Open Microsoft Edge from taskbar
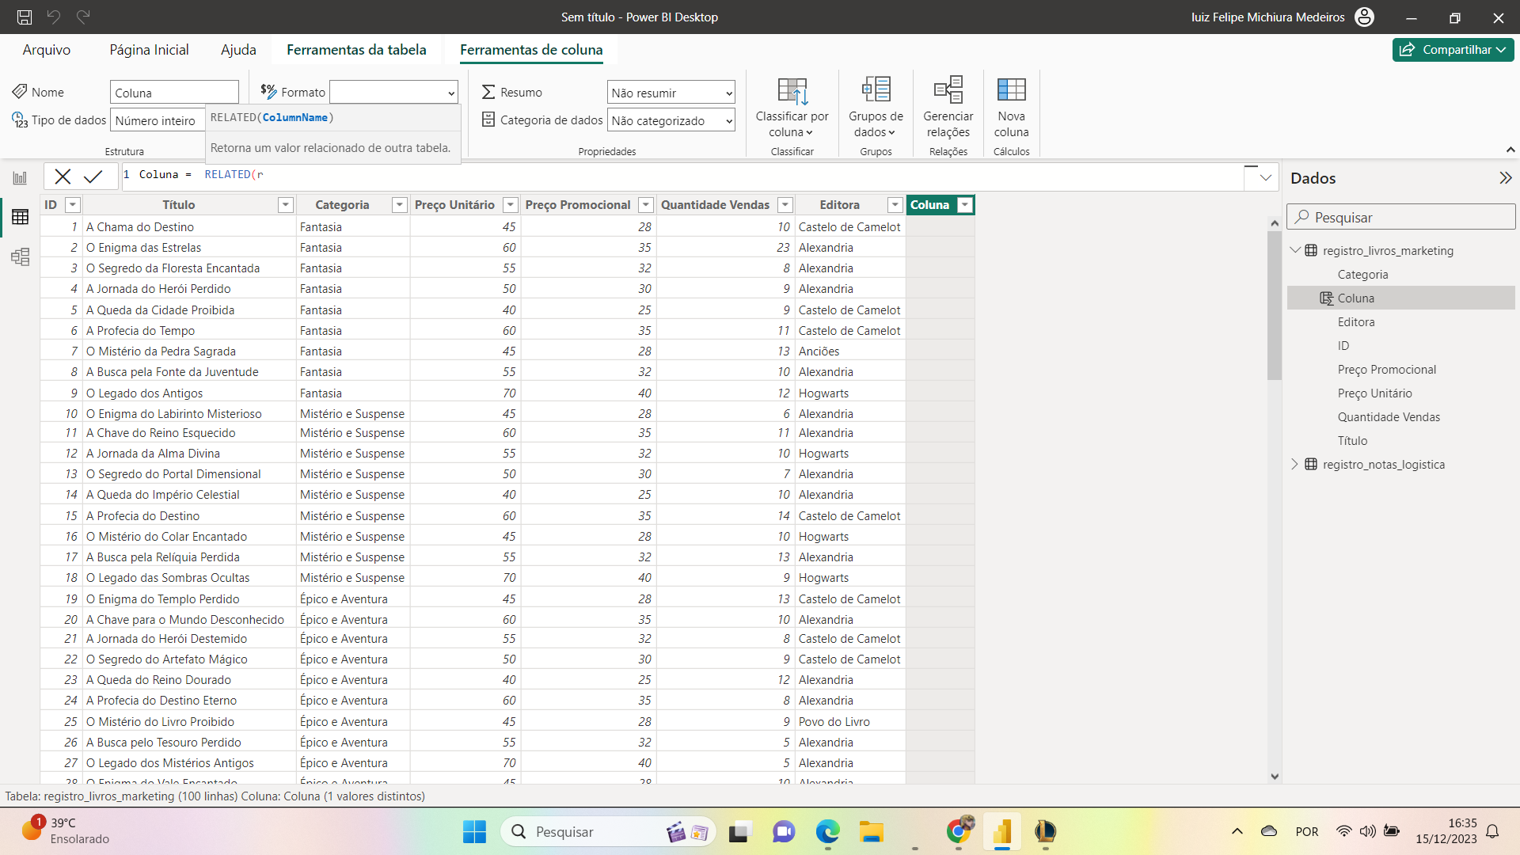This screenshot has height=855, width=1520. point(827,831)
